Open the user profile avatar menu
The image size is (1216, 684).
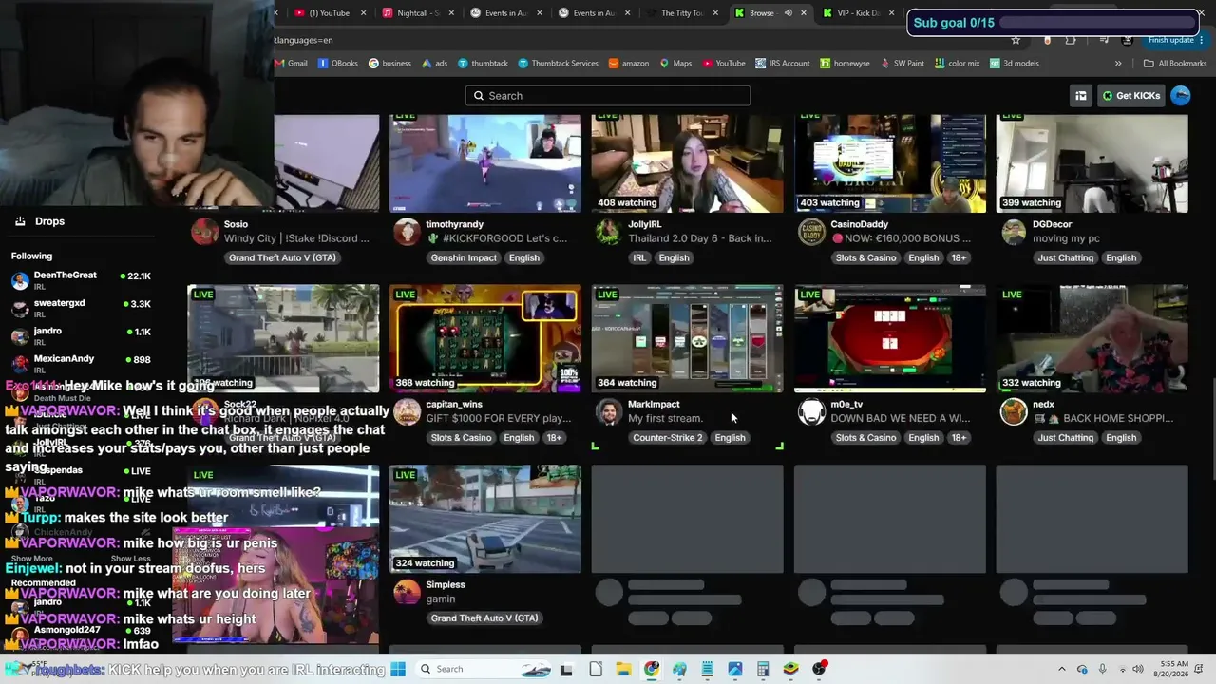[1181, 96]
